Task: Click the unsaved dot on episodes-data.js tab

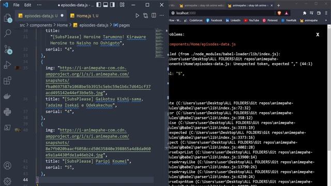Action: click(x=62, y=16)
